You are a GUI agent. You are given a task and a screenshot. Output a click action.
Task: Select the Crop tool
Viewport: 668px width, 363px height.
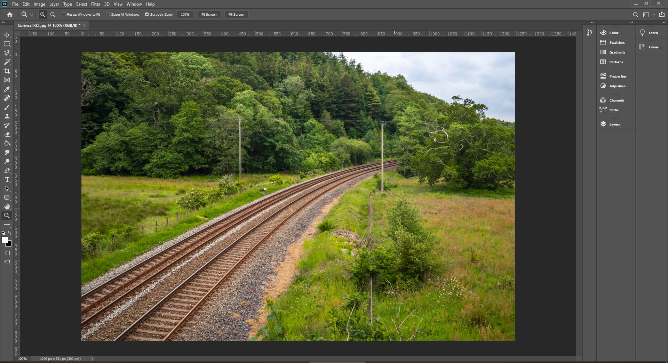(7, 71)
